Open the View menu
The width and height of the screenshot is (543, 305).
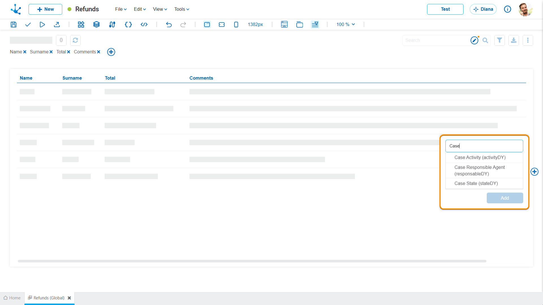[160, 9]
